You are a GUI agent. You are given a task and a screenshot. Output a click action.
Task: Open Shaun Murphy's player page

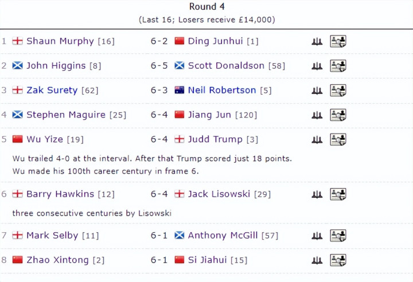tap(60, 41)
